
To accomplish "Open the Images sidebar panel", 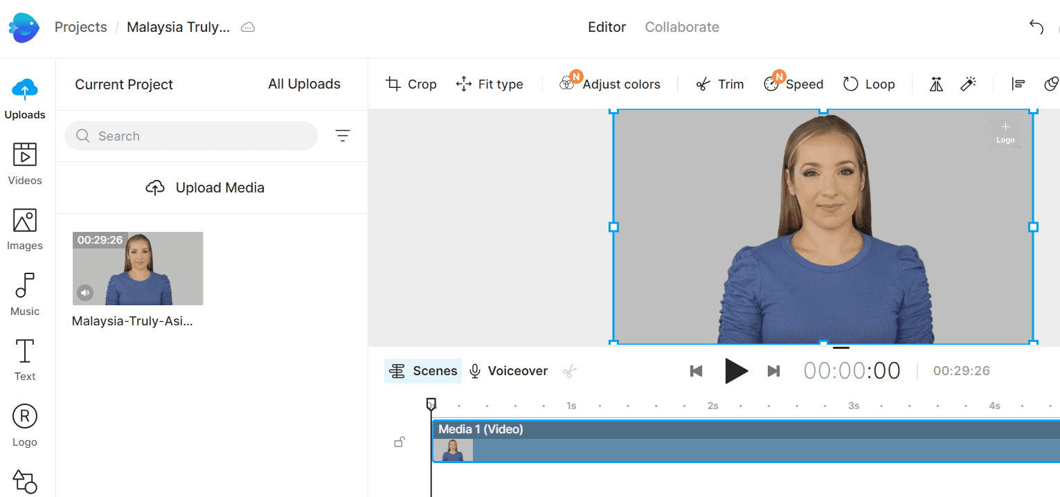I will (x=25, y=229).
